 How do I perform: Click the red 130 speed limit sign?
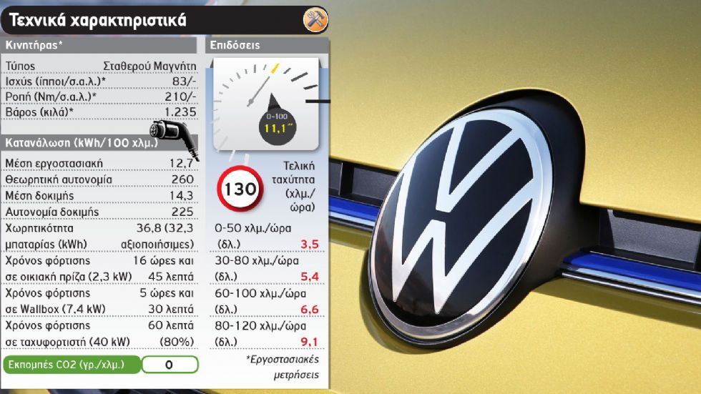pos(240,189)
